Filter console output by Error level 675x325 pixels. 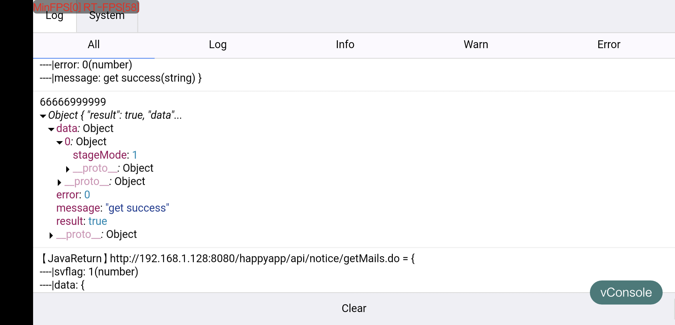609,45
